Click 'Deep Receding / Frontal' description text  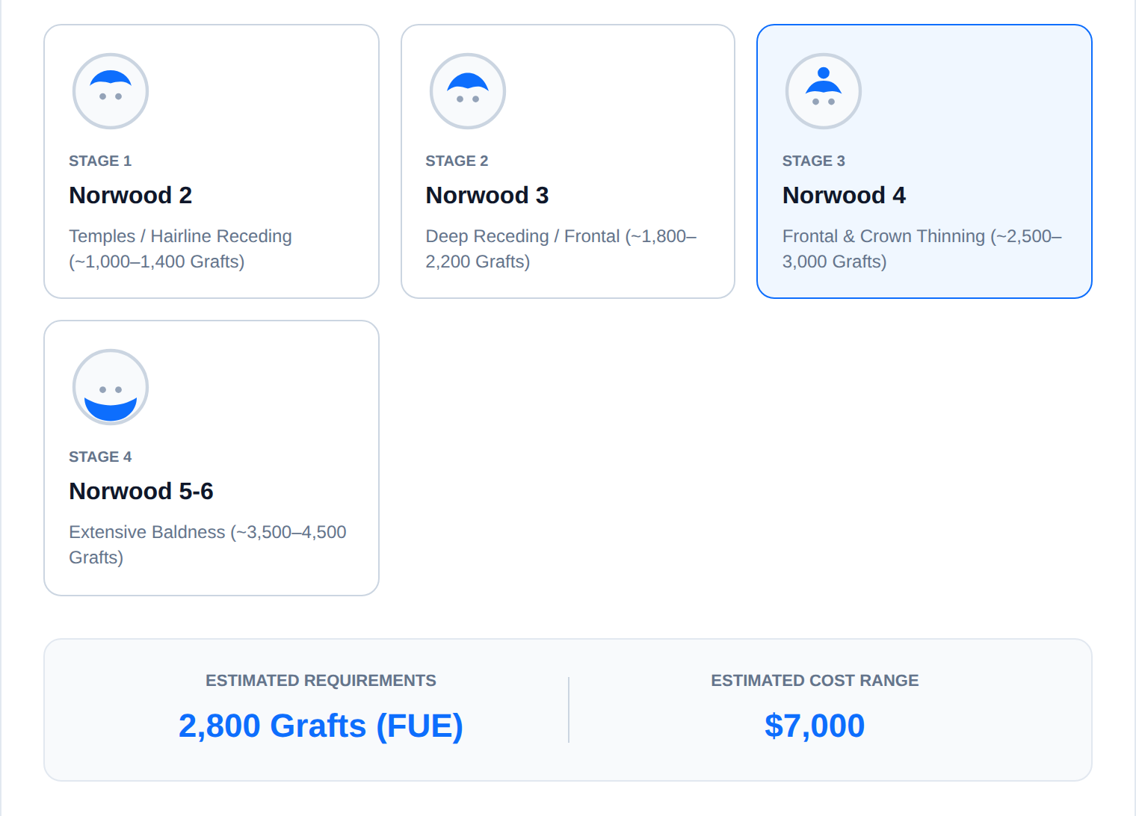tap(522, 236)
